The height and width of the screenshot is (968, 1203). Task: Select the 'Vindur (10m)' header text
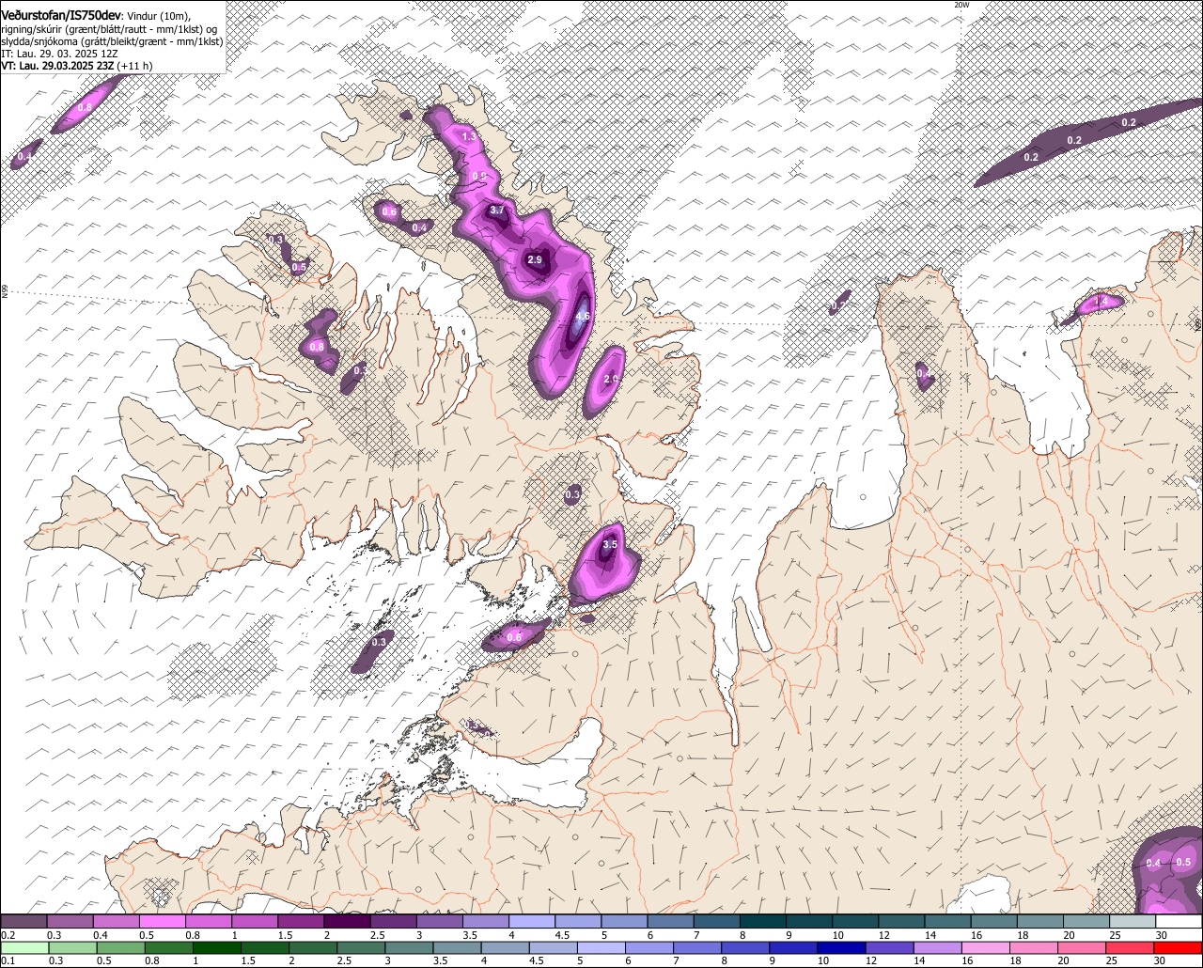tap(158, 17)
